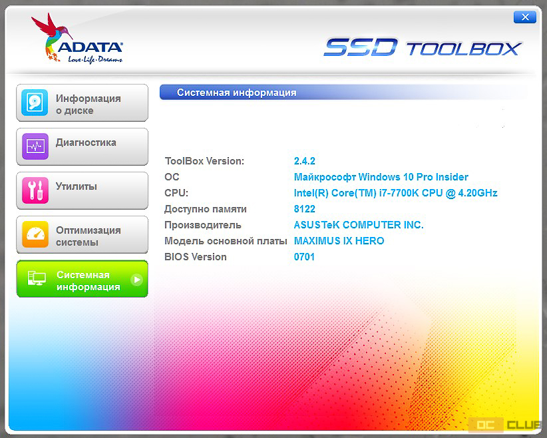Click the ASUSTeK COMPUTER INC. manufacturer text

click(359, 225)
